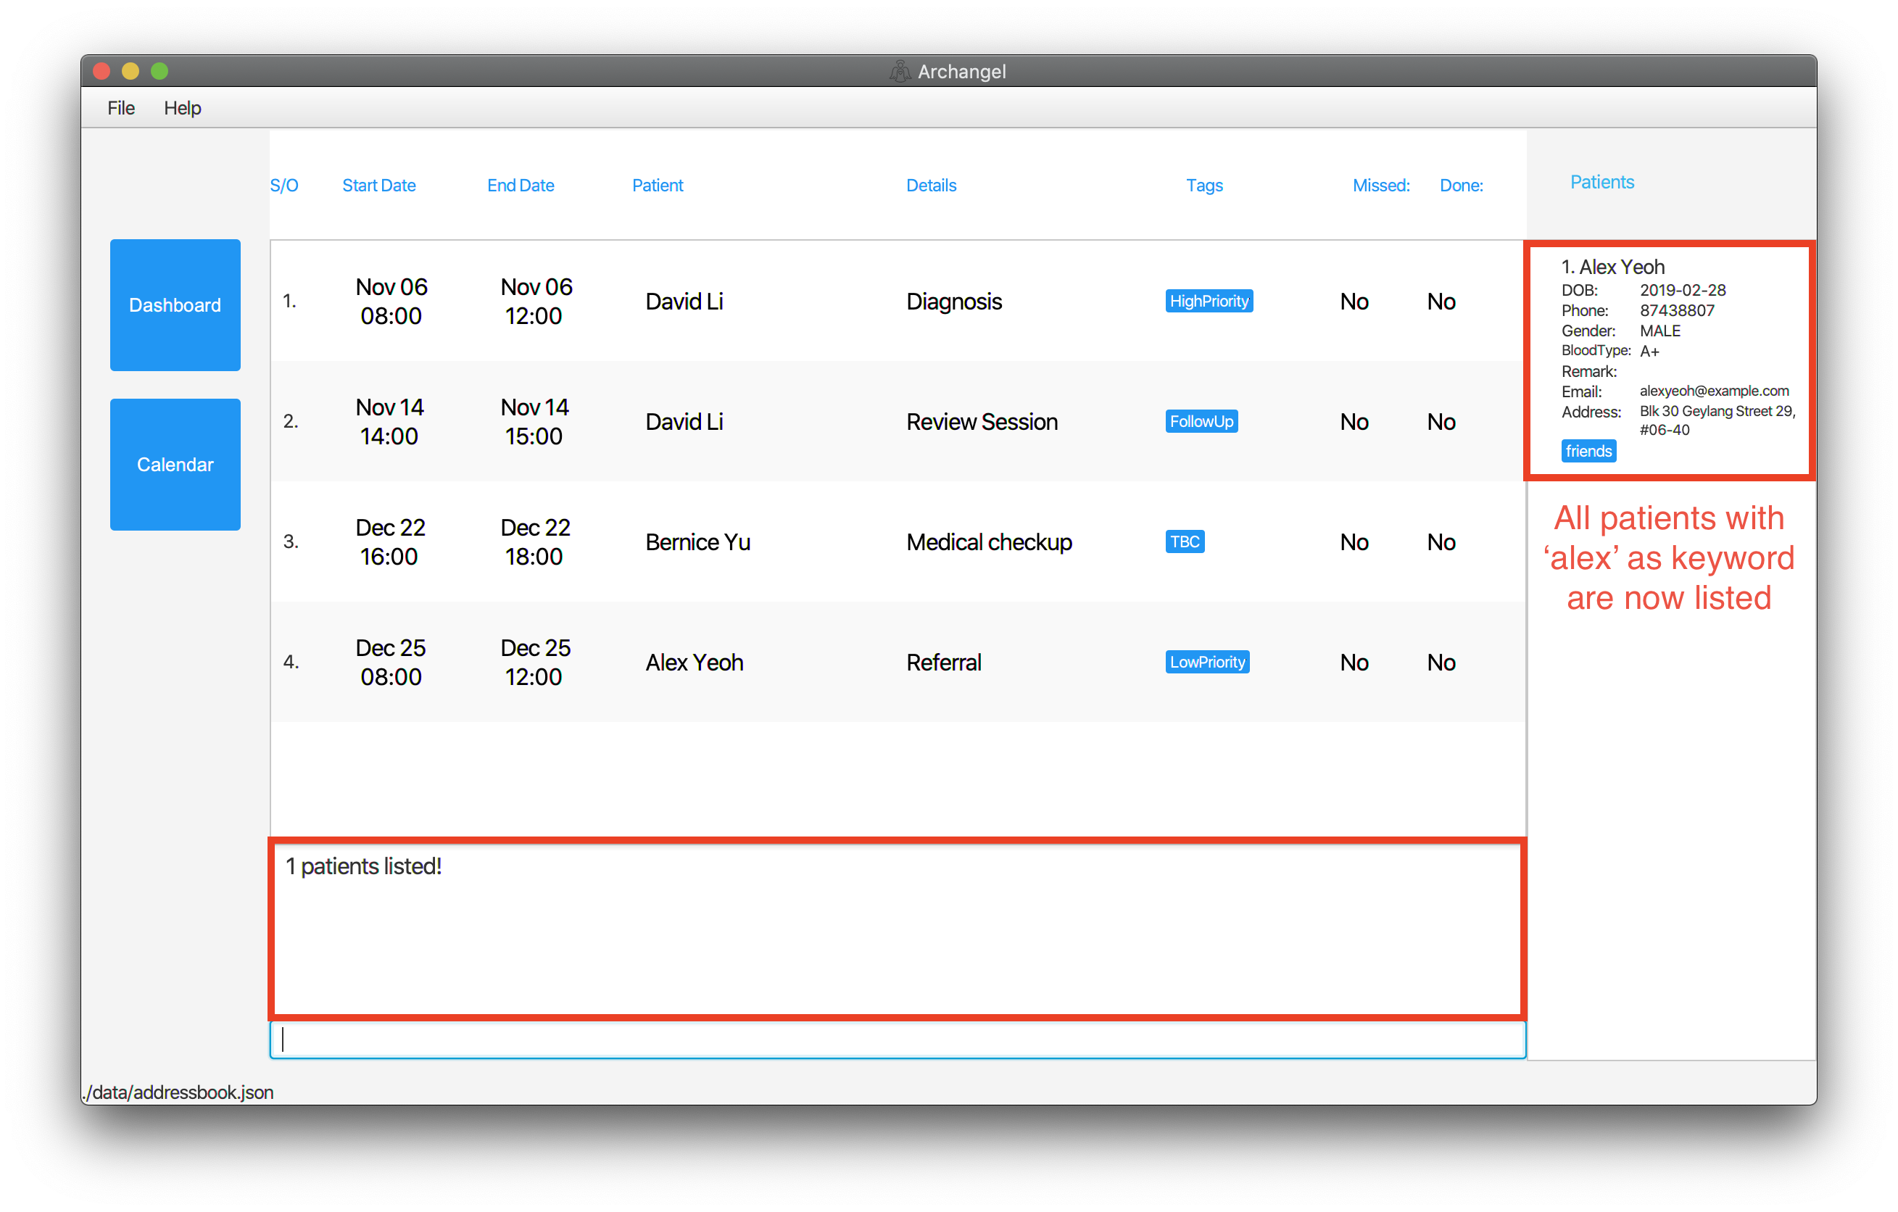Select the Alex Yeoh patient card
Viewport: 1898px width, 1212px height.
[x=1670, y=360]
